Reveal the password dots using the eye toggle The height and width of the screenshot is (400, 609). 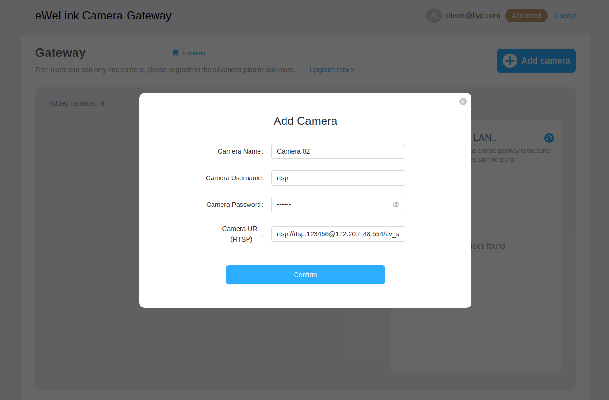[x=396, y=204]
